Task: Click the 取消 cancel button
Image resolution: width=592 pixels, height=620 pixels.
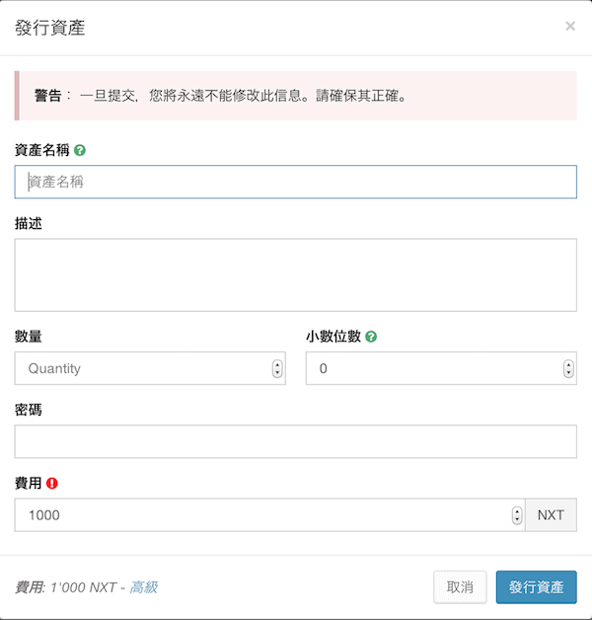Action: tap(460, 587)
